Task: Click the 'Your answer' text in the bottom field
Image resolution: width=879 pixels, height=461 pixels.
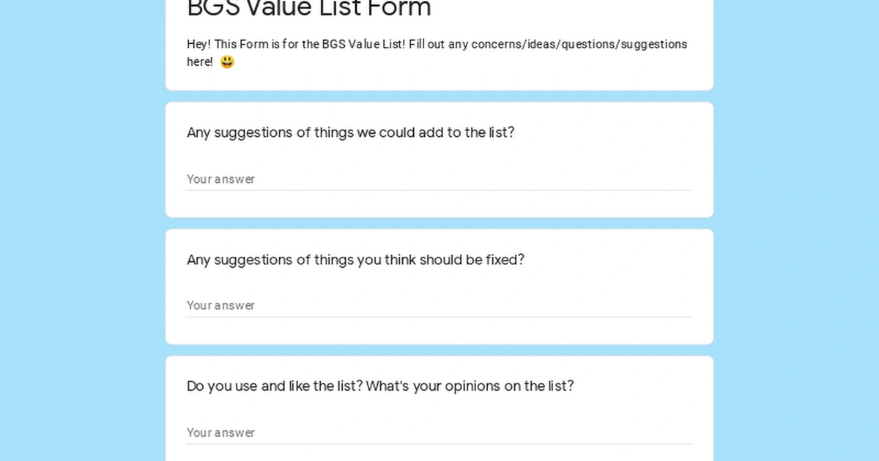Action: [220, 432]
